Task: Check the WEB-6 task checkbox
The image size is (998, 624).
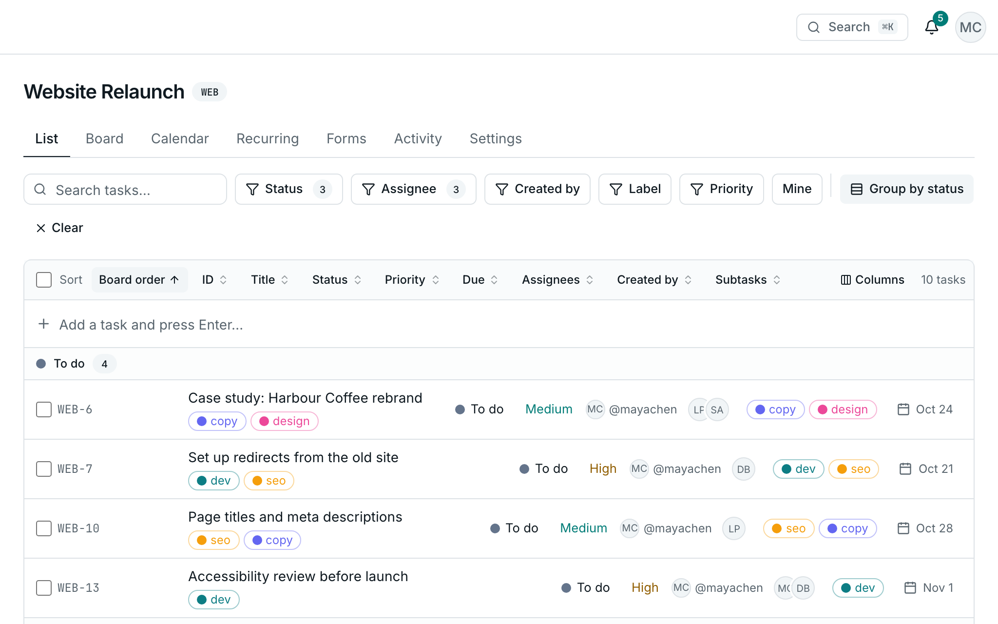Action: coord(44,409)
